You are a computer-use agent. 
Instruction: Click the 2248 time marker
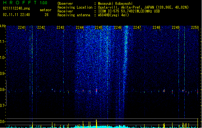(156, 28)
